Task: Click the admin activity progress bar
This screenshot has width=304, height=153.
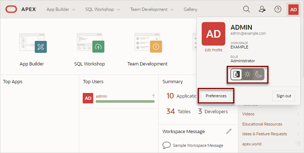Action: [x=125, y=101]
